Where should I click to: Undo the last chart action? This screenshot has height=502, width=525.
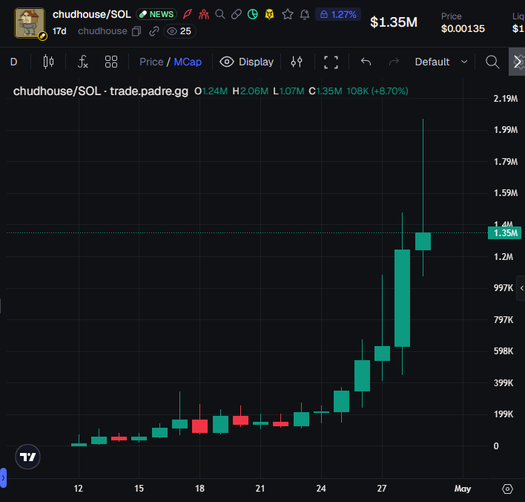(x=366, y=62)
